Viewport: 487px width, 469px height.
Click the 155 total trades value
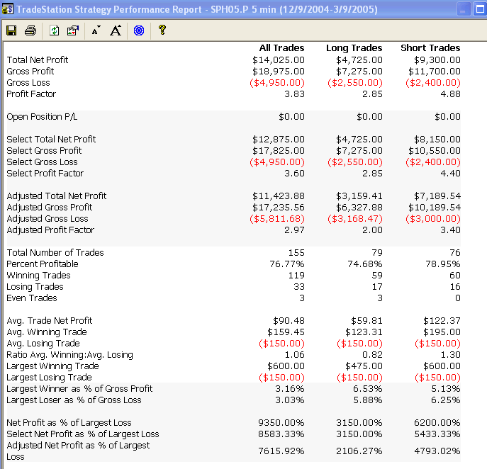(x=296, y=253)
